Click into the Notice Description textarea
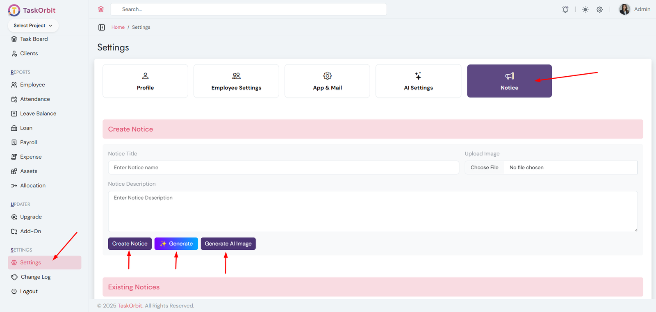This screenshot has height=312, width=656. click(x=372, y=211)
